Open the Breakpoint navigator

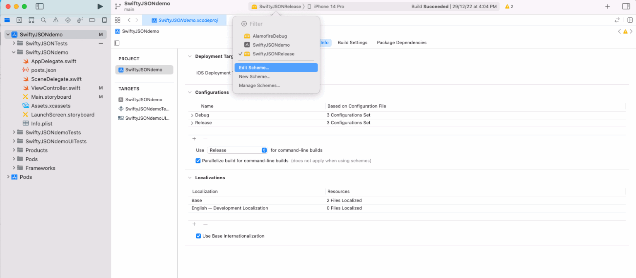92,20
